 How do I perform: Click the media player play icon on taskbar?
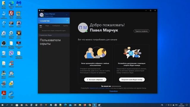tap(41, 105)
